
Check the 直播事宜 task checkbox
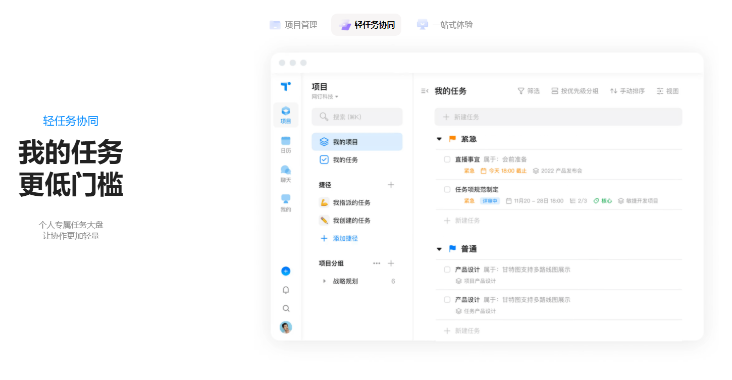coord(447,159)
